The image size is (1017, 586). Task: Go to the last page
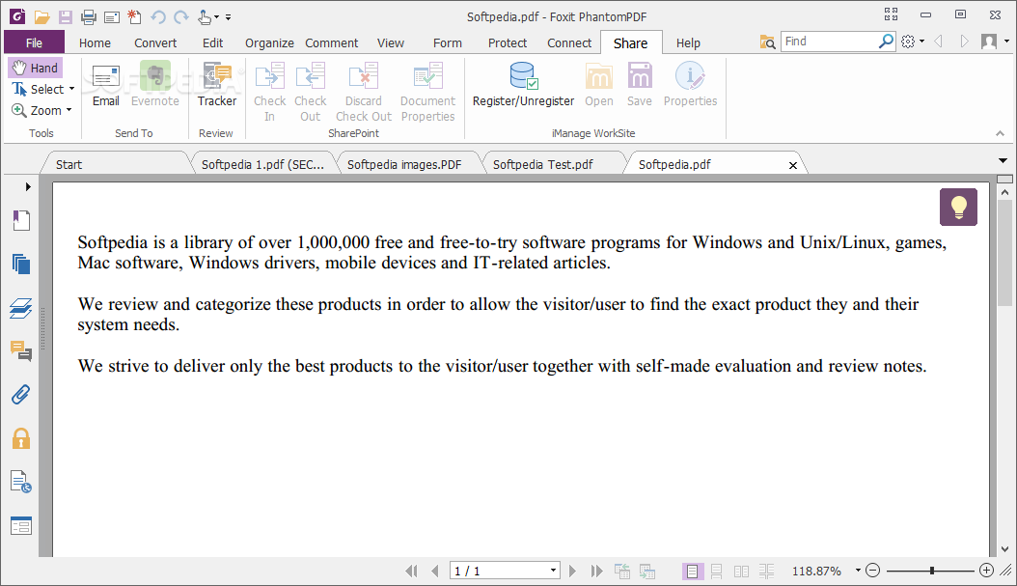pos(596,572)
